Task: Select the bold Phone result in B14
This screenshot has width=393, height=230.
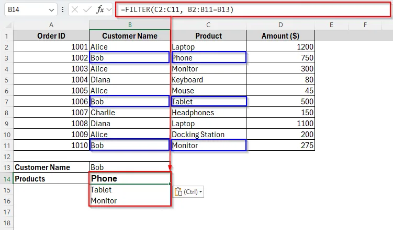Action: pos(130,178)
